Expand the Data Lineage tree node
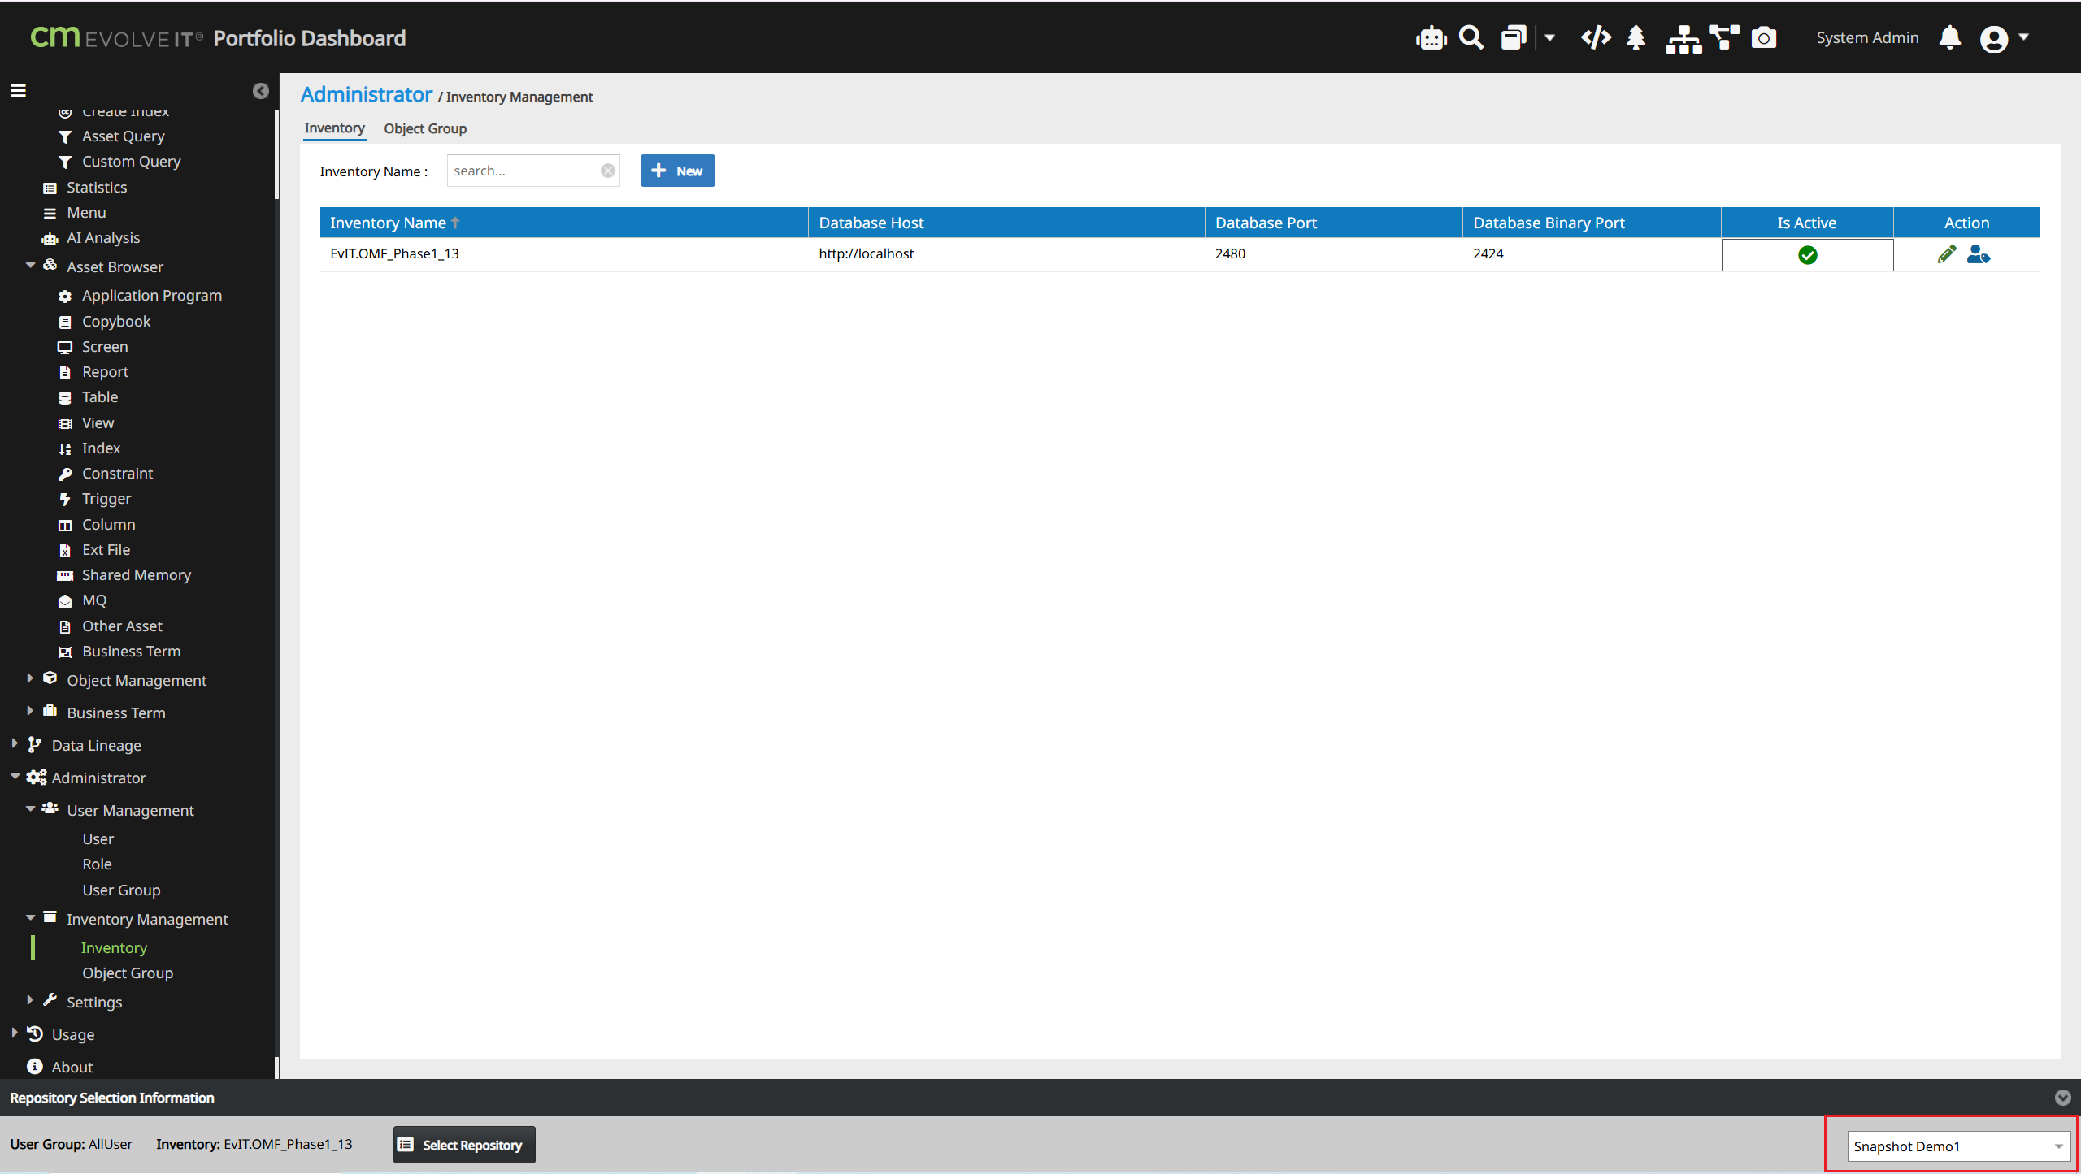 [15, 743]
